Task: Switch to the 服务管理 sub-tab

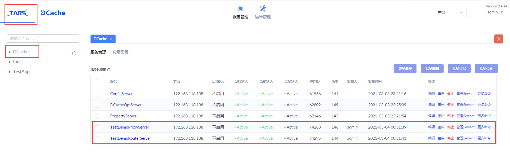Action: tap(98, 52)
